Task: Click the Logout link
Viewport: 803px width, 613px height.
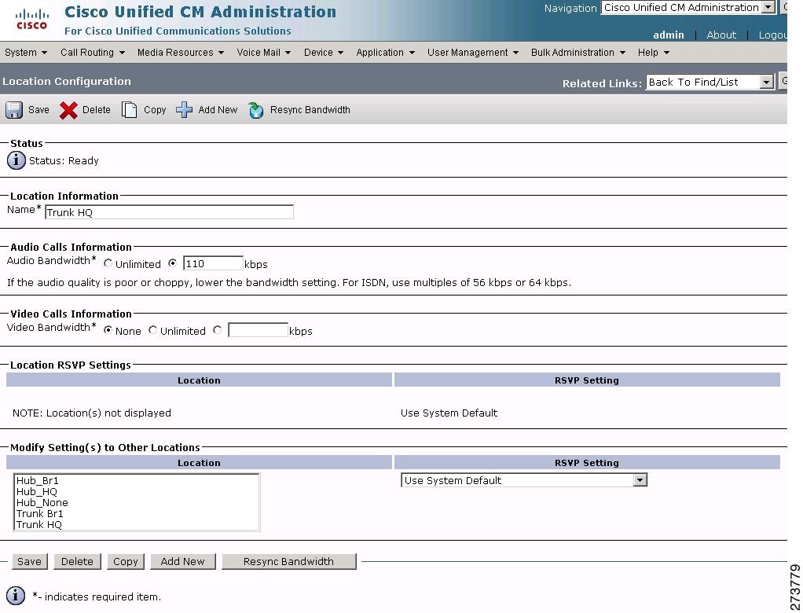Action: point(773,35)
